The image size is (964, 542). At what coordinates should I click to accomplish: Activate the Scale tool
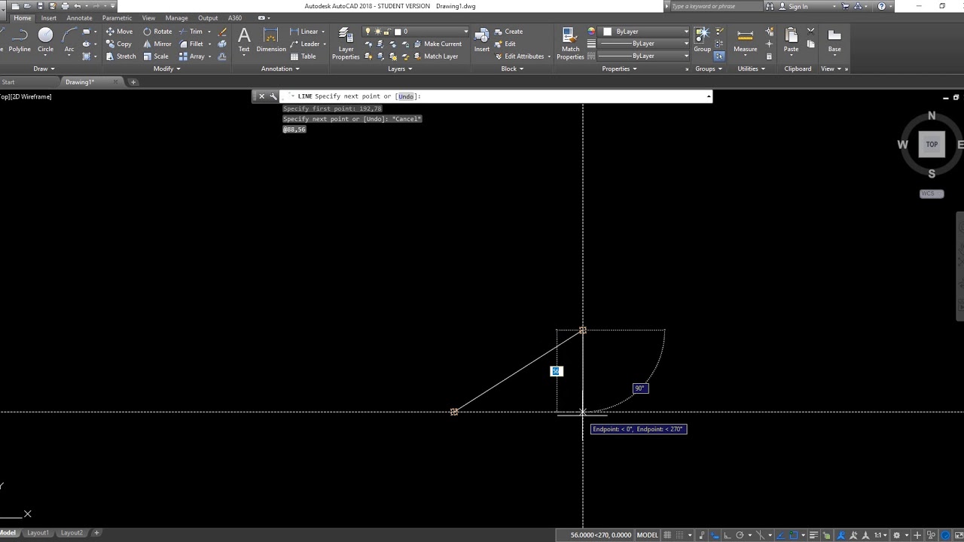click(x=156, y=56)
